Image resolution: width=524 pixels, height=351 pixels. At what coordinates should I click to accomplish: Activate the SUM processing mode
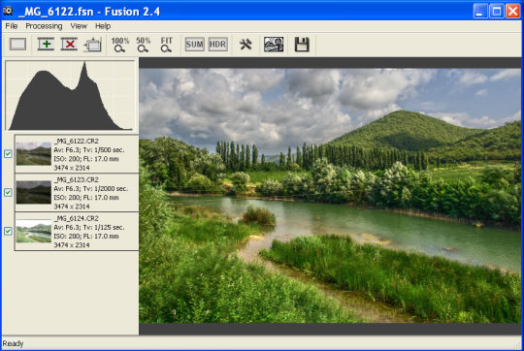194,44
